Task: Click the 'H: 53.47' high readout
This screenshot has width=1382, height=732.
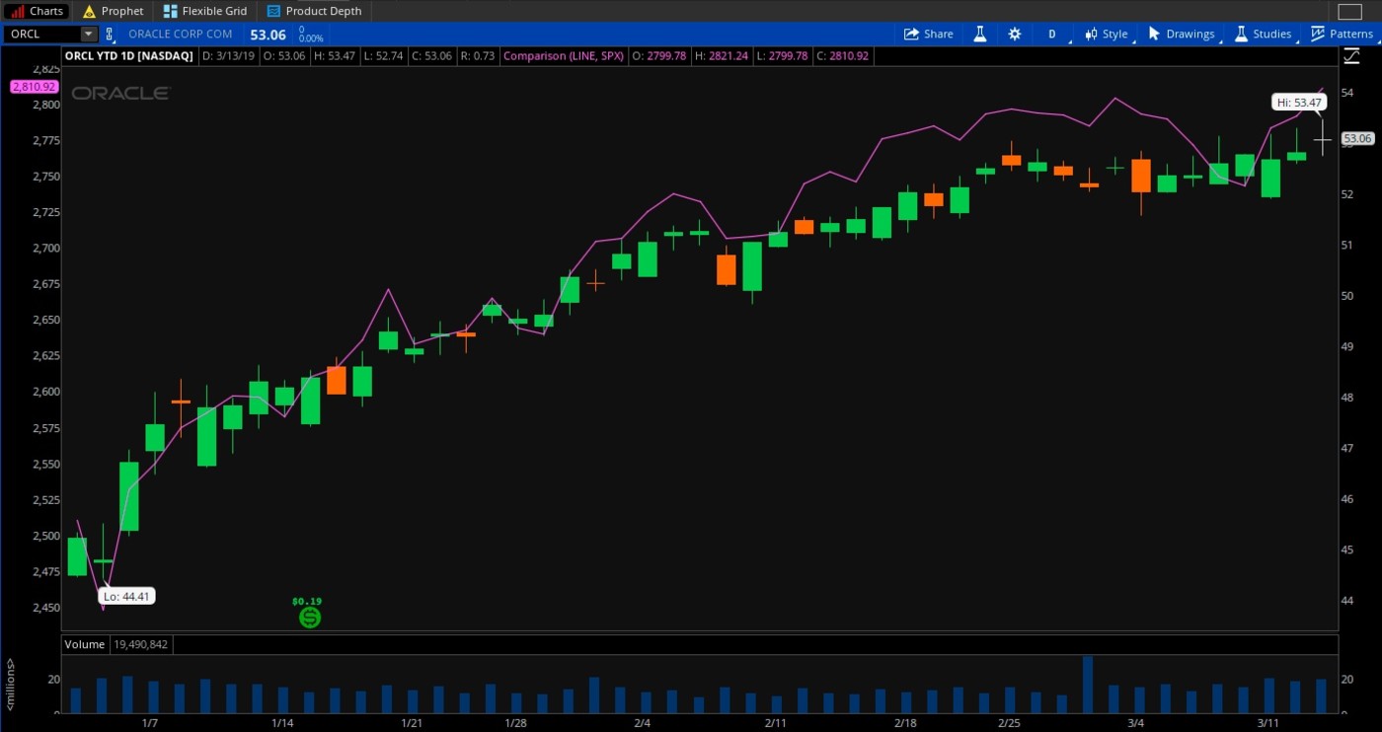Action: tap(334, 56)
